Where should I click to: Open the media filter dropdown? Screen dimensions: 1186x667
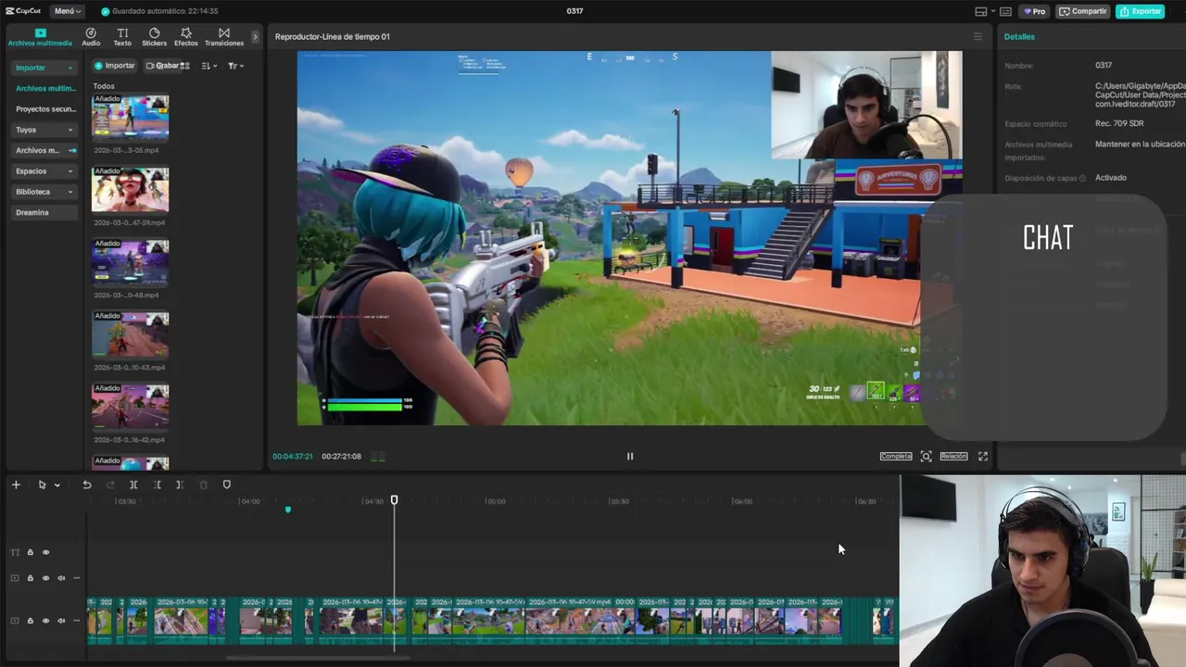(235, 66)
